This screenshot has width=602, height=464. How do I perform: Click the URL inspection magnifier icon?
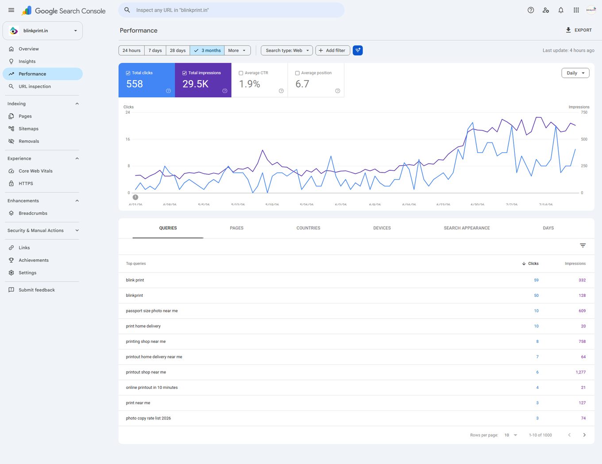pos(12,86)
